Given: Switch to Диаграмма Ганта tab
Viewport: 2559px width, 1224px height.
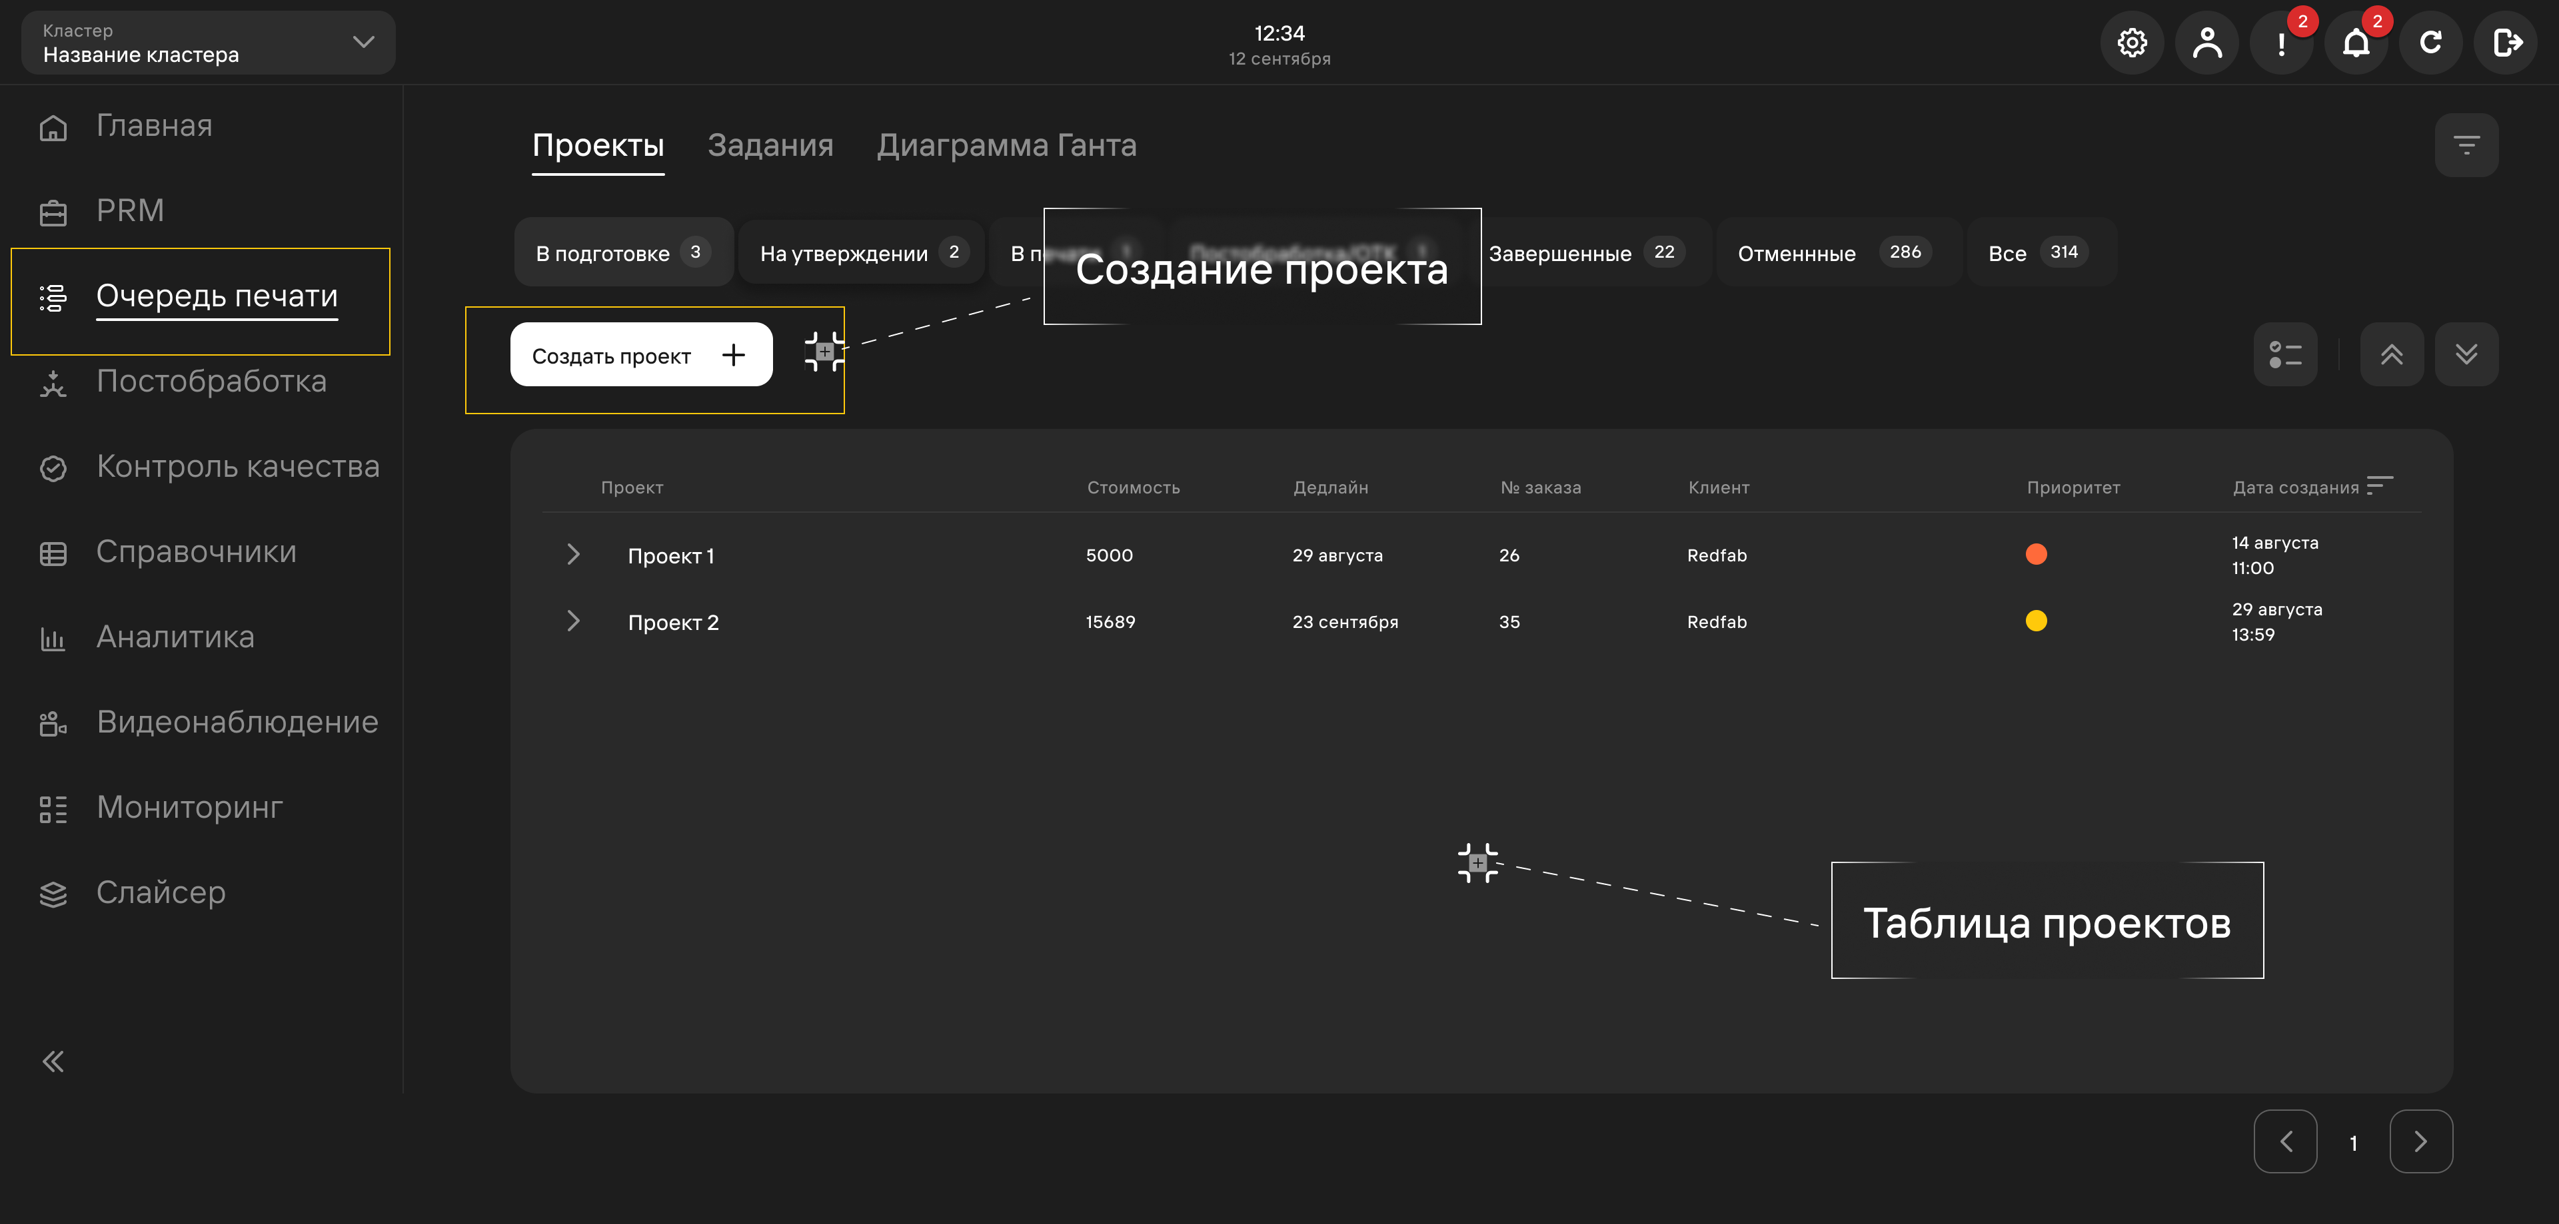Looking at the screenshot, I should pyautogui.click(x=1006, y=145).
